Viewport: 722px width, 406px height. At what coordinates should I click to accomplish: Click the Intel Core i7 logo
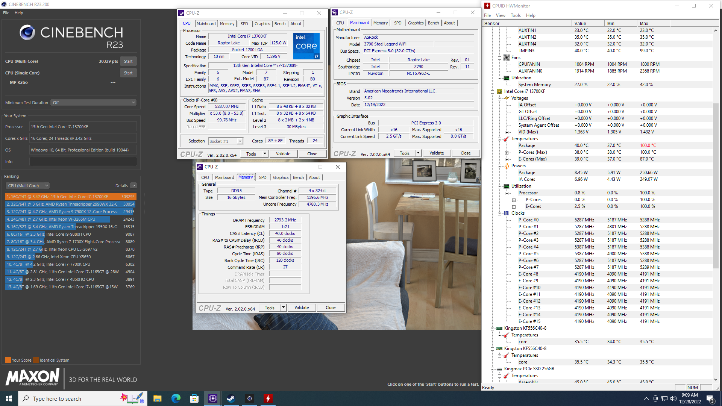click(x=306, y=46)
